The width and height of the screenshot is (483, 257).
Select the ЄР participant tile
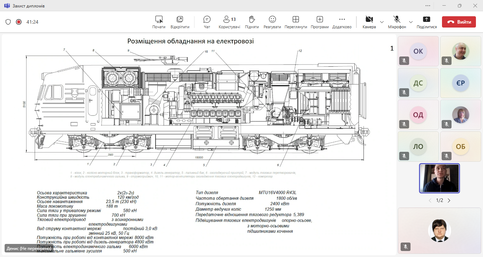461,83
